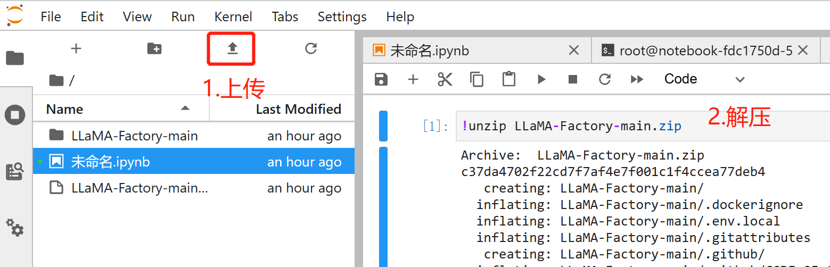Image resolution: width=830 pixels, height=267 pixels.
Task: Toggle the Name sort order arrow
Action: click(x=185, y=108)
